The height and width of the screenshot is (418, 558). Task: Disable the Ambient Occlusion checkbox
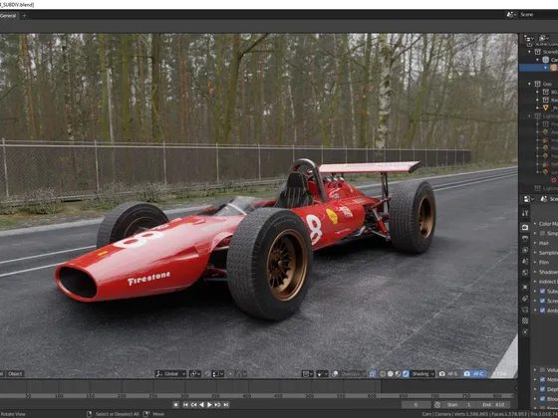click(x=542, y=311)
